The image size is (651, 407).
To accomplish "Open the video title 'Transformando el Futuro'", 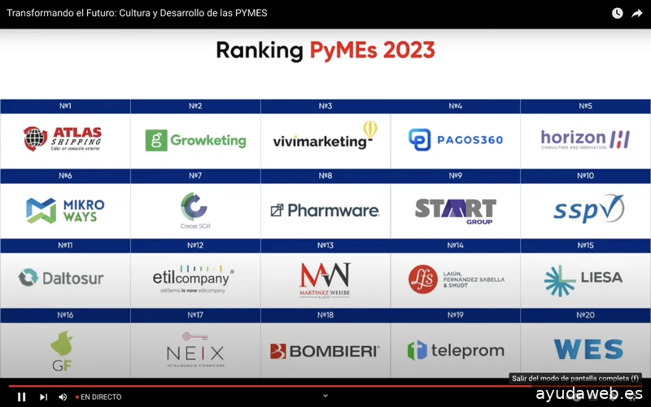I will coord(137,13).
